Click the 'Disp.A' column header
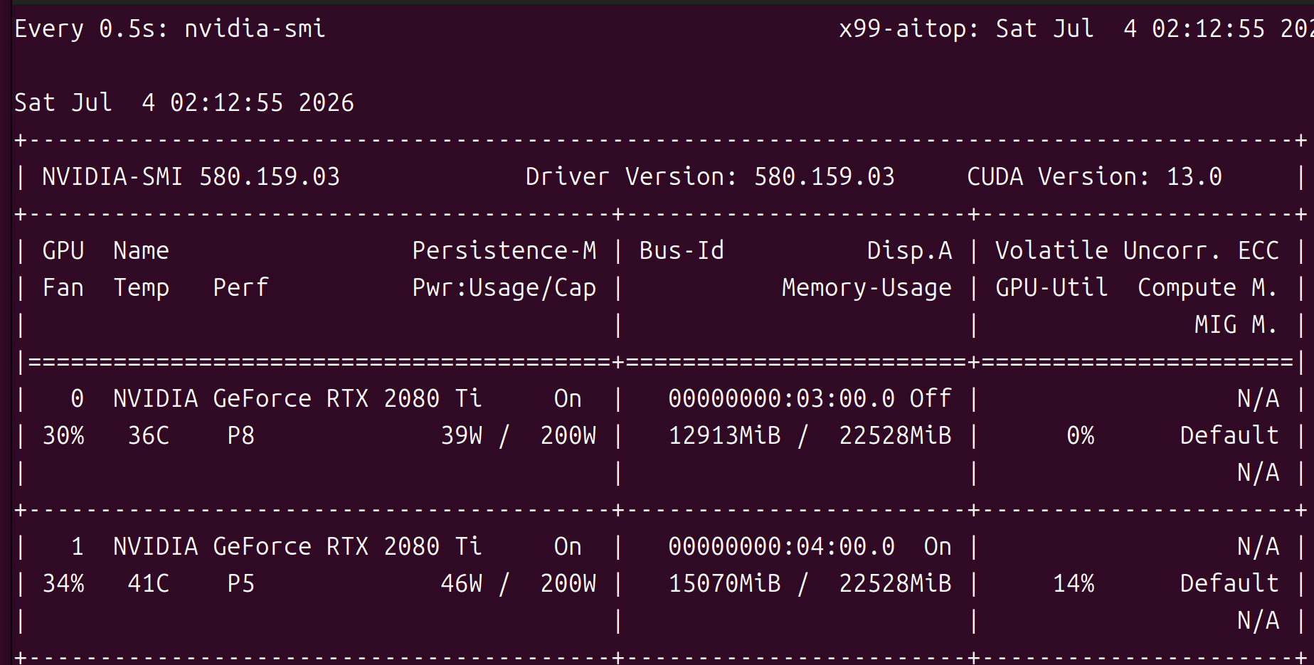The image size is (1314, 665). point(909,250)
